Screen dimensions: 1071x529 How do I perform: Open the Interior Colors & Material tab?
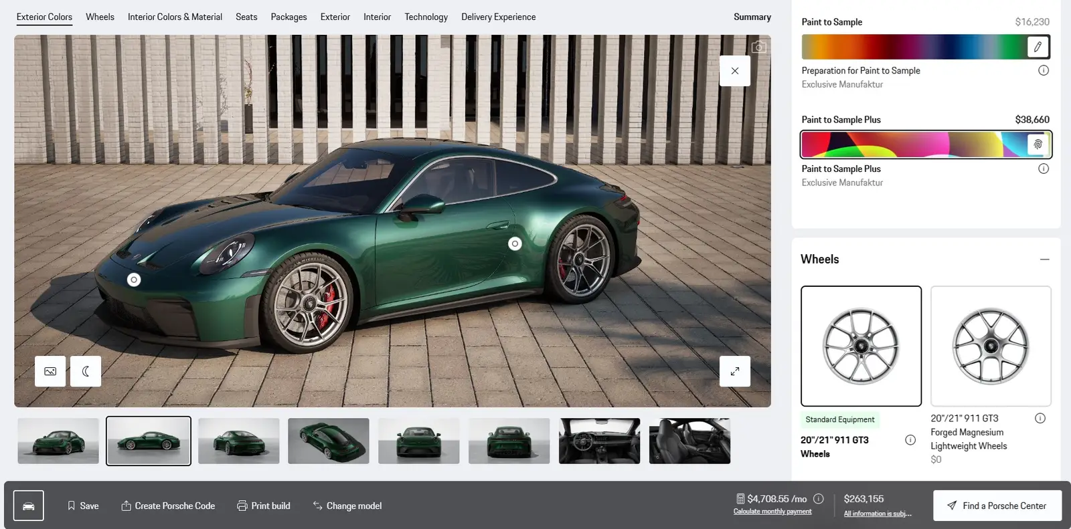point(175,17)
